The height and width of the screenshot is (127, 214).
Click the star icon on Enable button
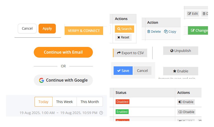[175, 71]
